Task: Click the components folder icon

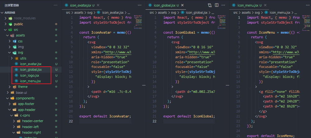Action: pyautogui.click(x=12, y=98)
